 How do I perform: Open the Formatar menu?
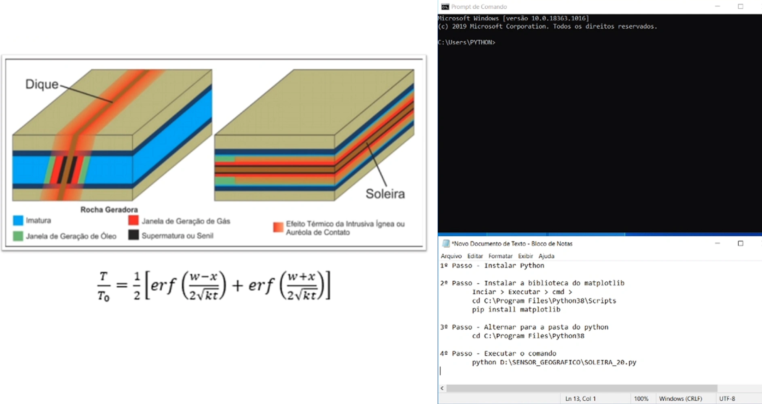pyautogui.click(x=500, y=256)
